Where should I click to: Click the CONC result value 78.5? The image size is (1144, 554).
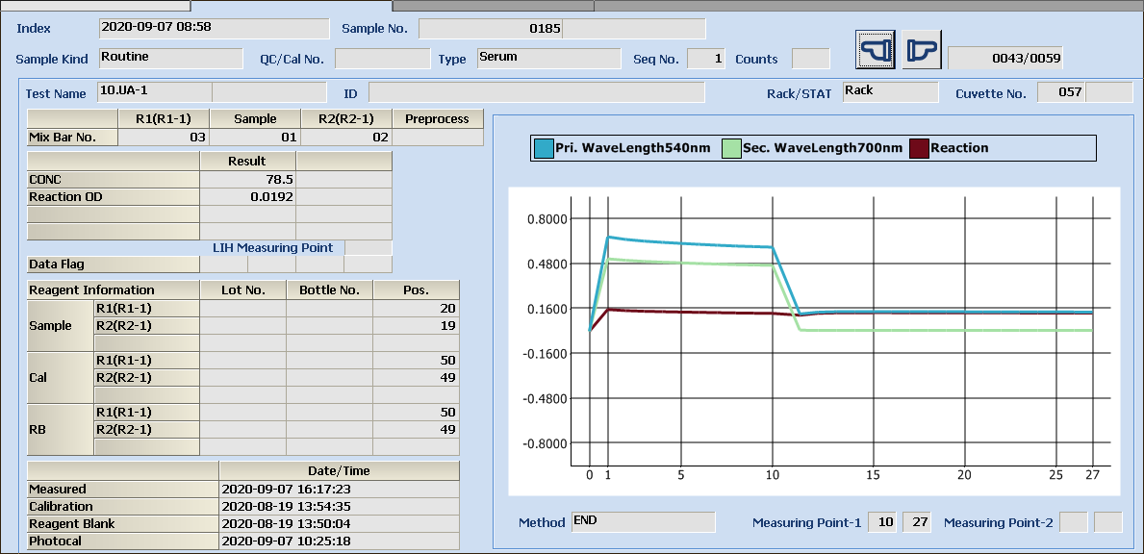(x=247, y=179)
